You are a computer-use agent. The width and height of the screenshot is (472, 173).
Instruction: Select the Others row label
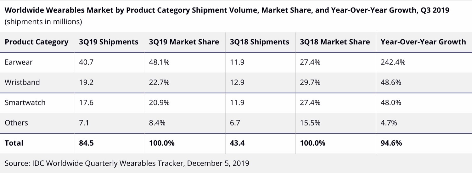click(16, 123)
